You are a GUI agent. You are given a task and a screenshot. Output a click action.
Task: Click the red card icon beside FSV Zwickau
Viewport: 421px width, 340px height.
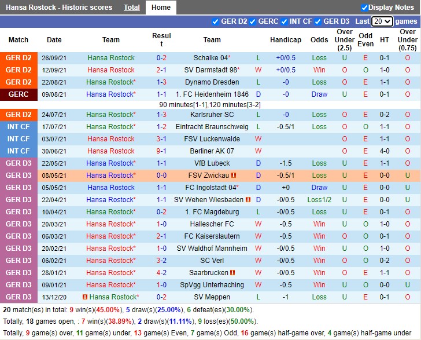[x=234, y=176]
